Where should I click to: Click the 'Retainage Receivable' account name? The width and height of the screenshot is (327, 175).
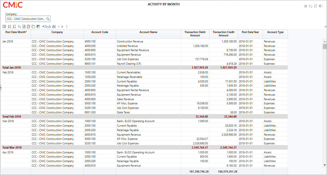pos(130,77)
